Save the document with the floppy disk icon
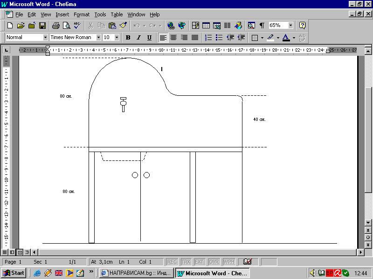Screen dimensions: 373x279 click(x=42, y=26)
